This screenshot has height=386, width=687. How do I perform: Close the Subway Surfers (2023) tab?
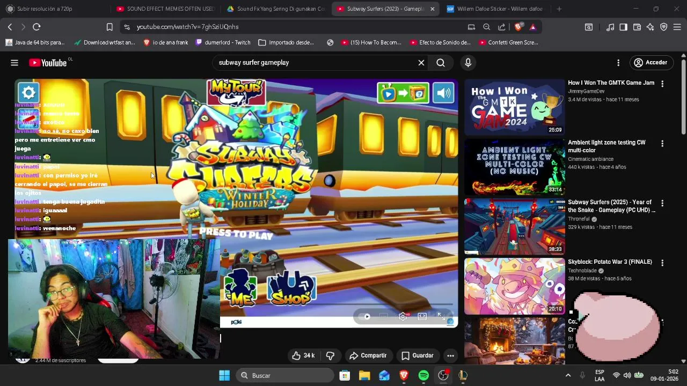click(432, 9)
